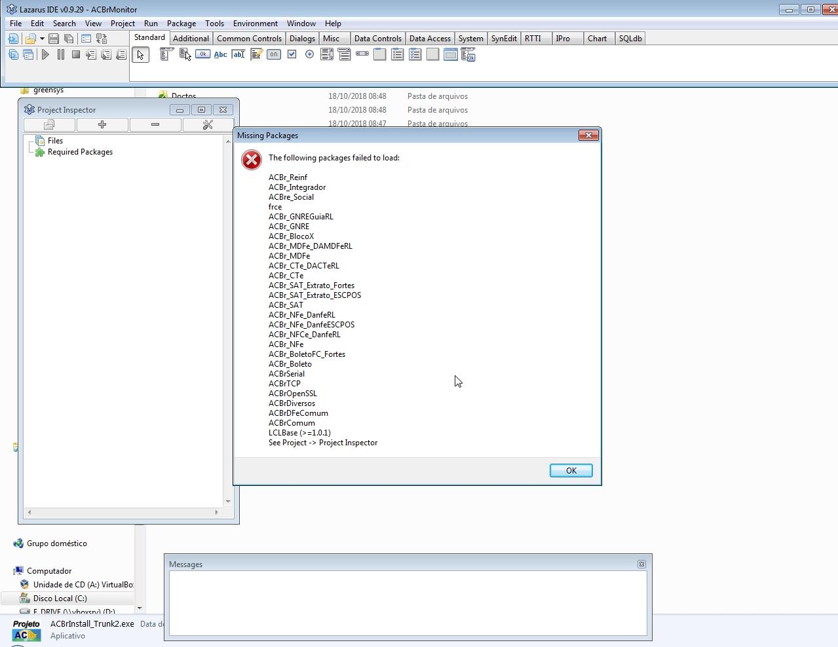Image resolution: width=838 pixels, height=647 pixels.
Task: Switch to the Additional palette tab
Action: pyautogui.click(x=191, y=39)
